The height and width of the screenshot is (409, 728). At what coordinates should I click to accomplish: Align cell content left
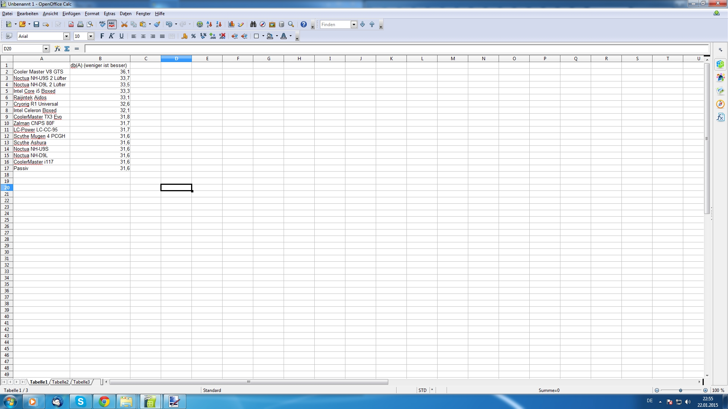133,36
